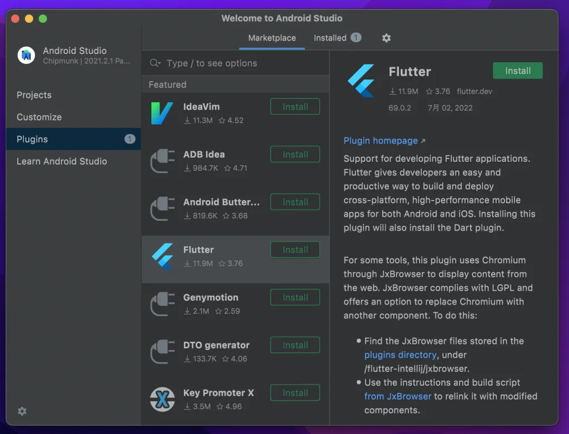The height and width of the screenshot is (434, 569).
Task: Switch to the Installed tab
Action: [330, 38]
